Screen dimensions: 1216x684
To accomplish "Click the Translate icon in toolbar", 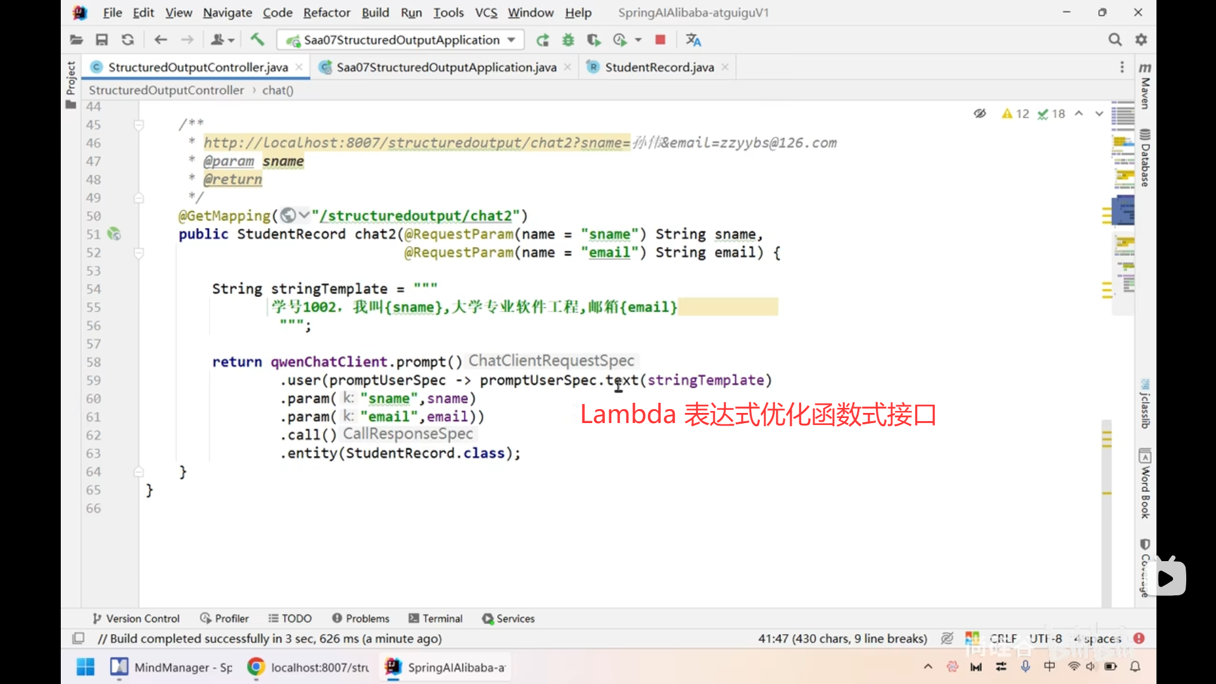I will click(693, 40).
